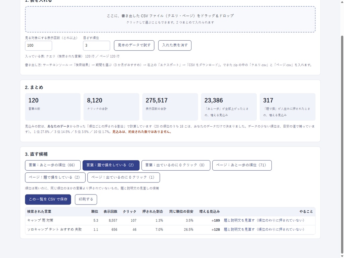The height and width of the screenshot is (258, 344).
Task: Click the やること column header
Action: coord(306,212)
